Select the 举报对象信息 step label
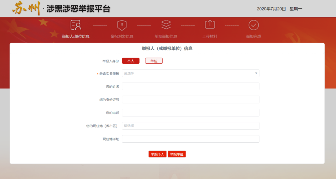 [x=122, y=36]
